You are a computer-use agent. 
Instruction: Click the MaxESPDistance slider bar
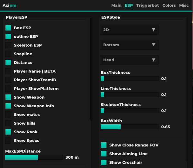tap(34, 157)
